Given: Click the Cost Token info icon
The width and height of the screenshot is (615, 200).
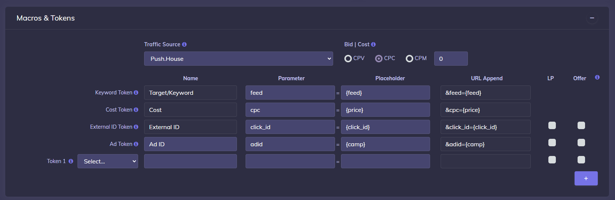Looking at the screenshot, I should pyautogui.click(x=136, y=110).
